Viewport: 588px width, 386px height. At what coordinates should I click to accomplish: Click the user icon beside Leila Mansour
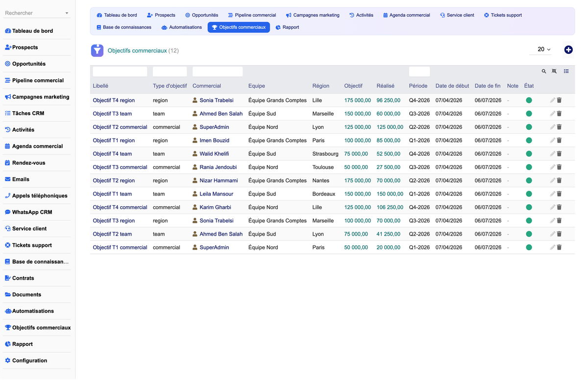[195, 193]
